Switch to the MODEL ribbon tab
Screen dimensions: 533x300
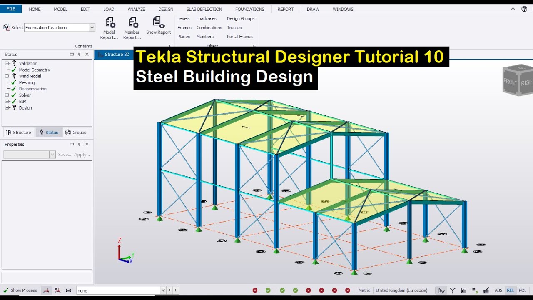[60, 9]
